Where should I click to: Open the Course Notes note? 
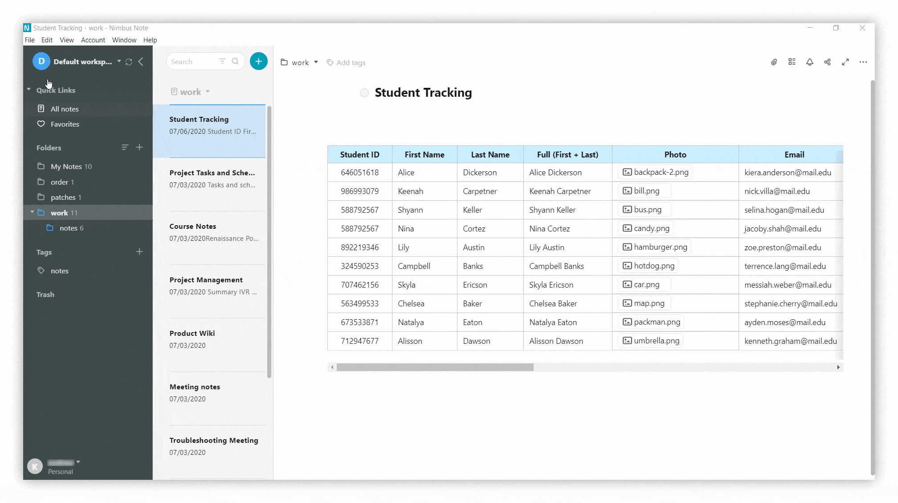(209, 238)
